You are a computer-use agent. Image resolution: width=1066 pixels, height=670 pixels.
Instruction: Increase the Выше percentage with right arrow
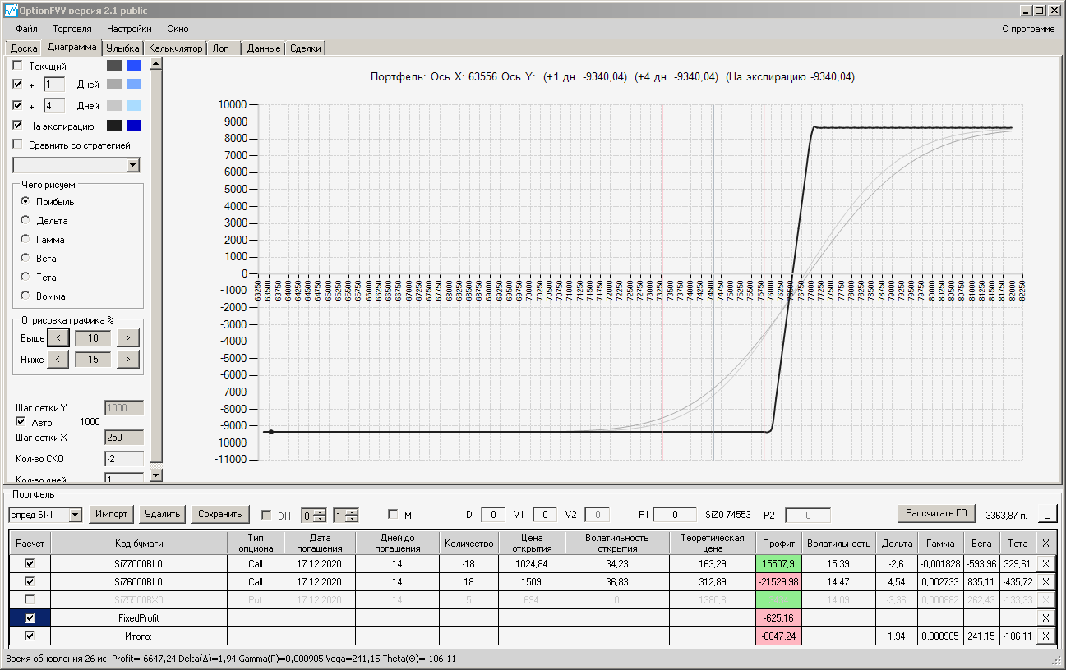[x=128, y=337]
